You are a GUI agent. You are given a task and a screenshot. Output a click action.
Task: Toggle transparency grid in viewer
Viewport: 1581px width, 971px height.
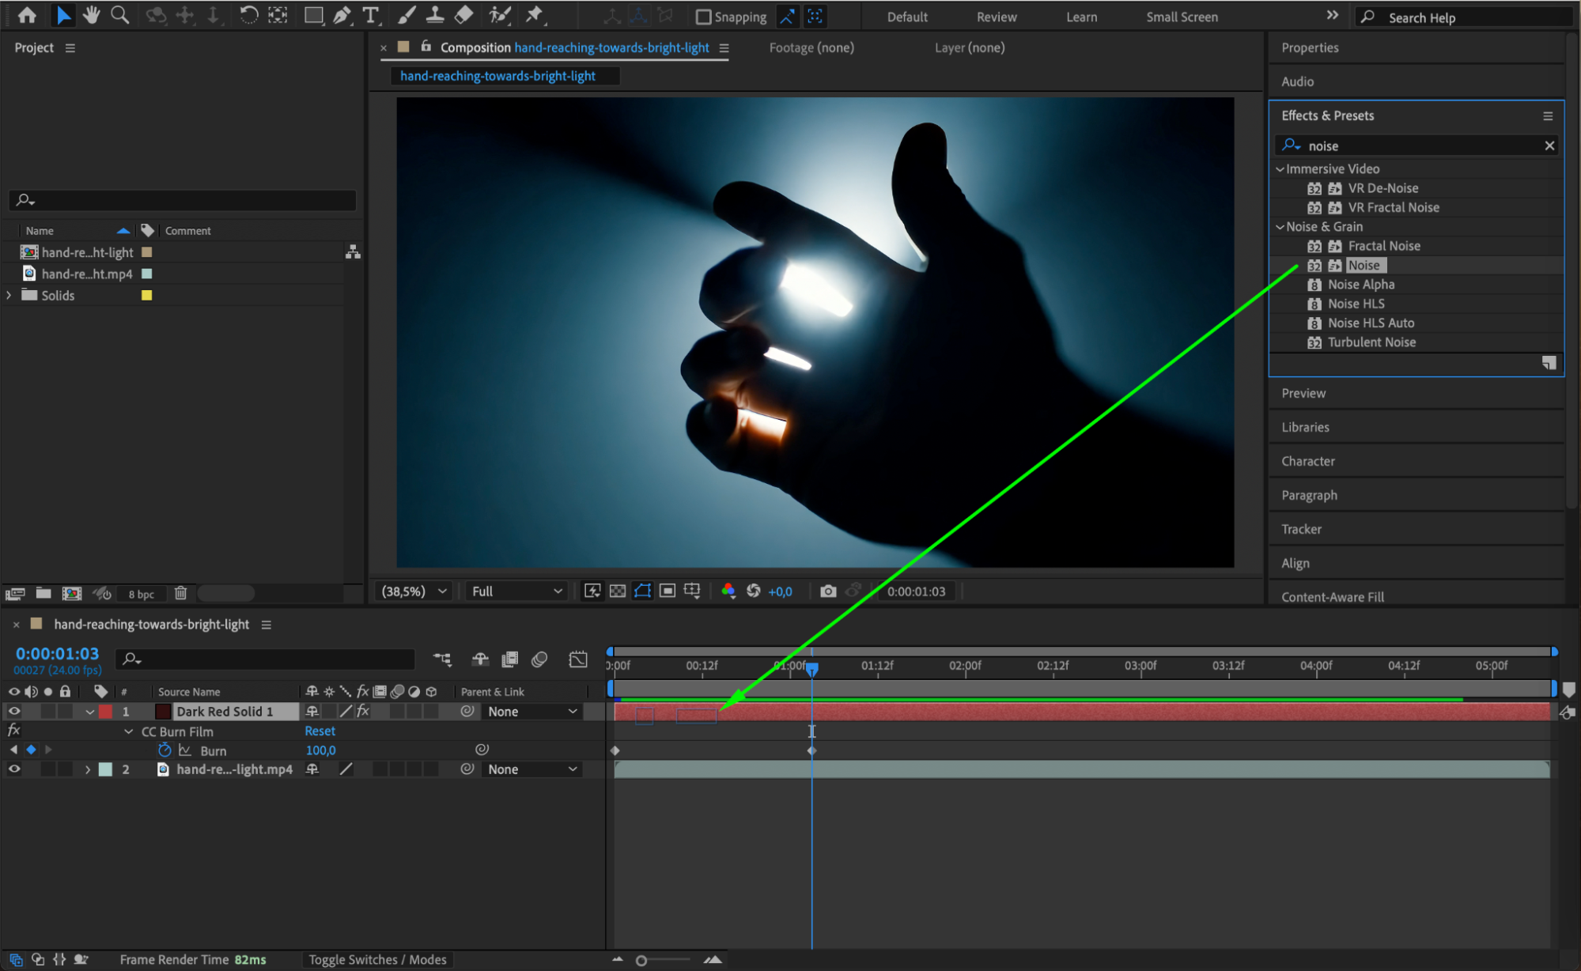[618, 591]
